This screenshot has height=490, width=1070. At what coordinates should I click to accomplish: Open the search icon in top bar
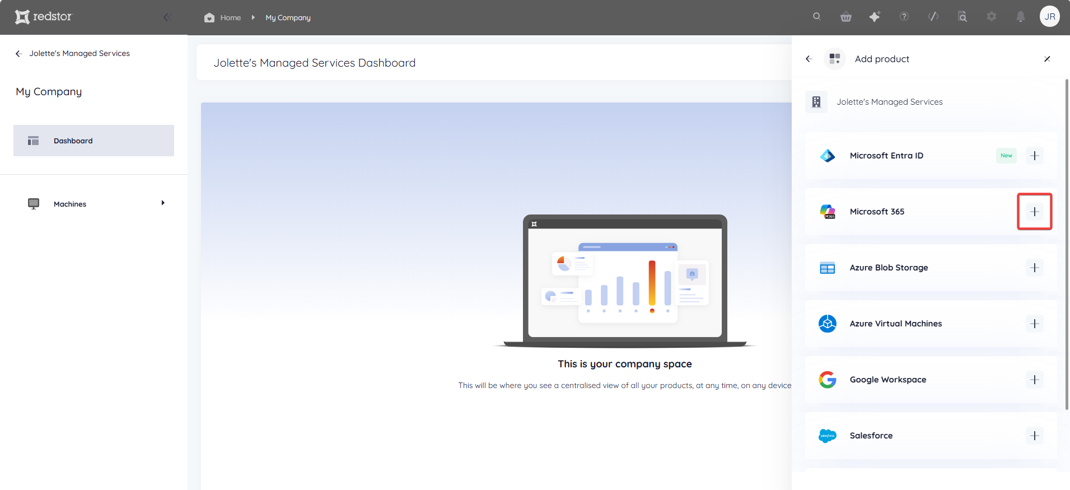click(x=817, y=17)
